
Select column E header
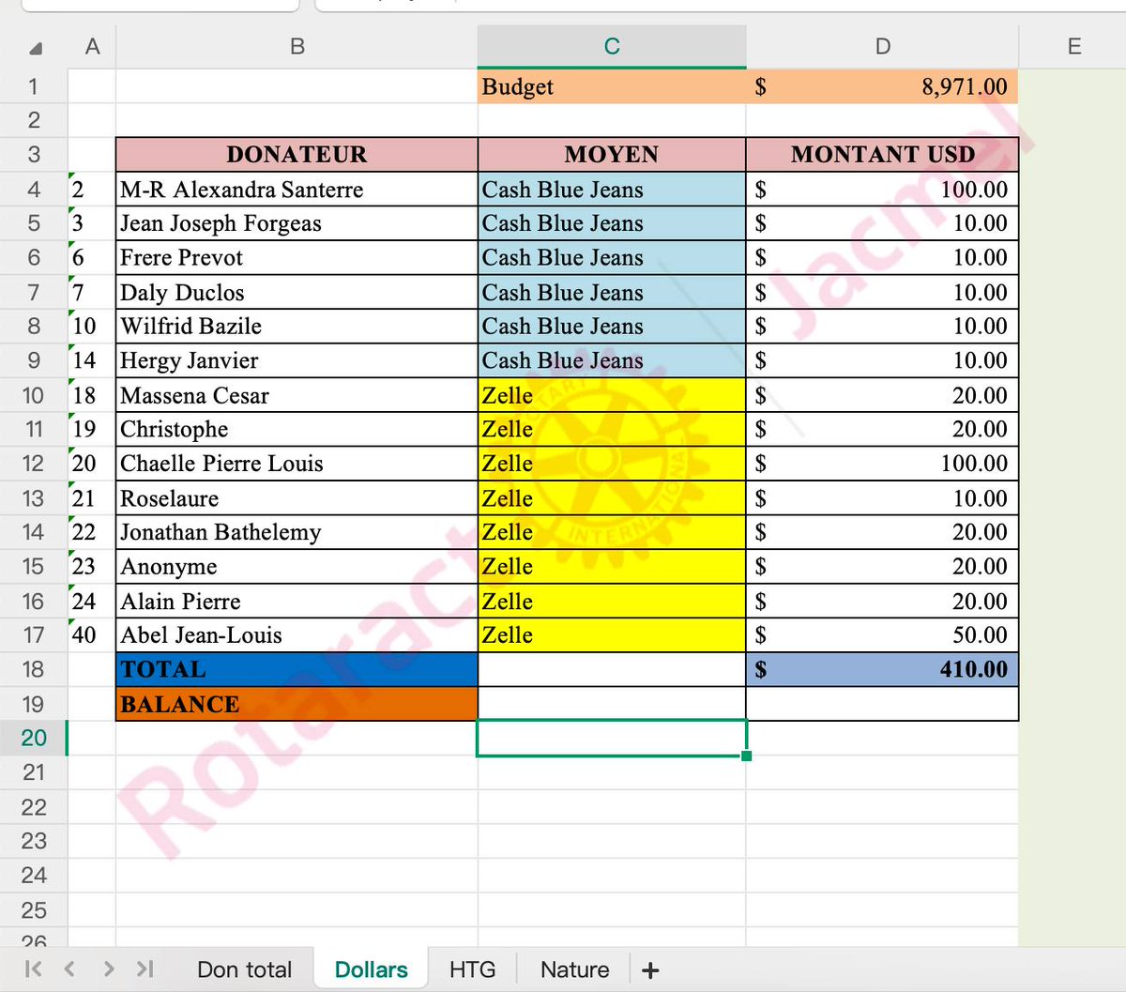(x=1073, y=47)
